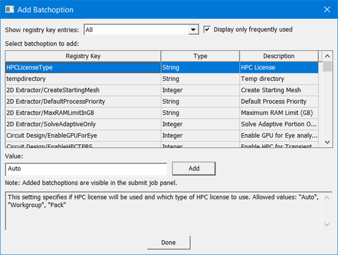338x255 pixels.
Task: Select 2D Extractor/CreateStartingMesh entry
Action: (x=83, y=90)
